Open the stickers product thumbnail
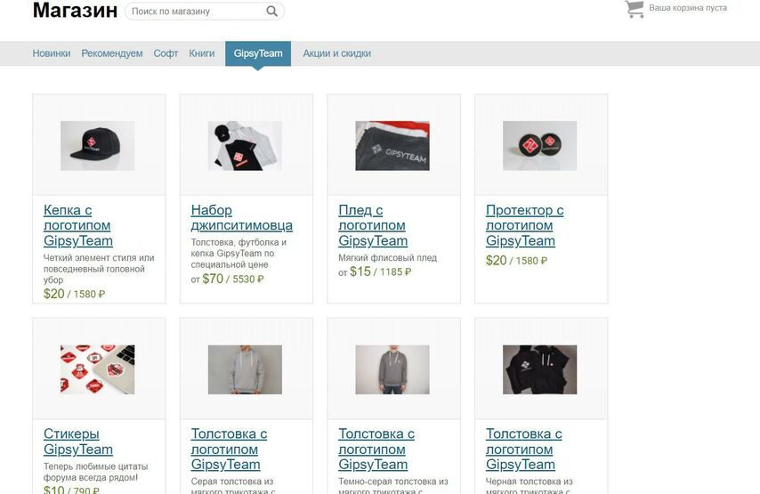 (x=97, y=369)
